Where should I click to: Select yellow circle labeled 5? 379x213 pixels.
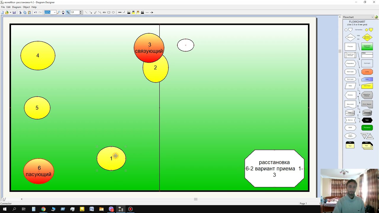tap(37, 108)
